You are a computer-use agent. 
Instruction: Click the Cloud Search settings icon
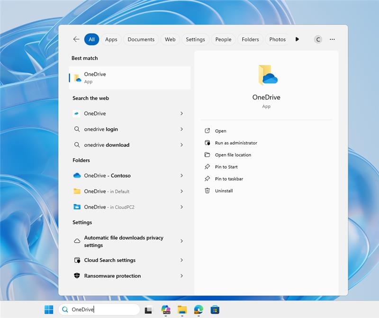coord(77,260)
